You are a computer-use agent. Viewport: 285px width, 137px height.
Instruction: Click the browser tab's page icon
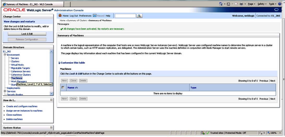pos(4,4)
